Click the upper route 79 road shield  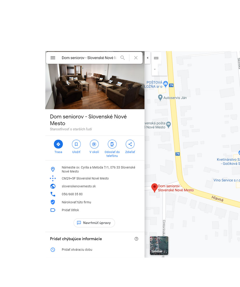(x=171, y=85)
